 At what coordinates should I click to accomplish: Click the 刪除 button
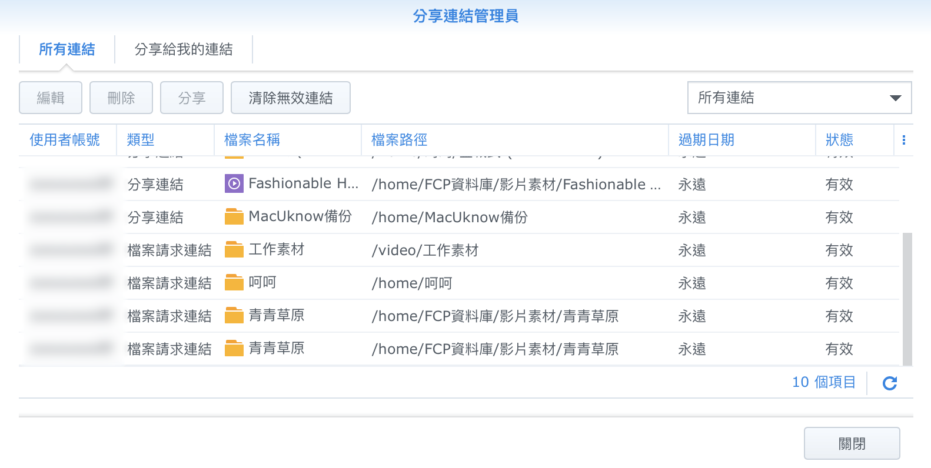click(x=121, y=98)
